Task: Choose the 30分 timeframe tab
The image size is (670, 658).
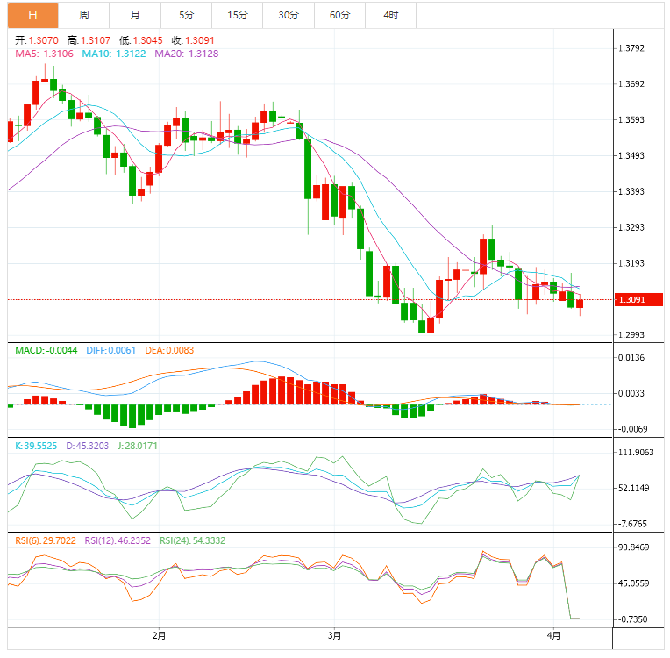Action: (288, 15)
